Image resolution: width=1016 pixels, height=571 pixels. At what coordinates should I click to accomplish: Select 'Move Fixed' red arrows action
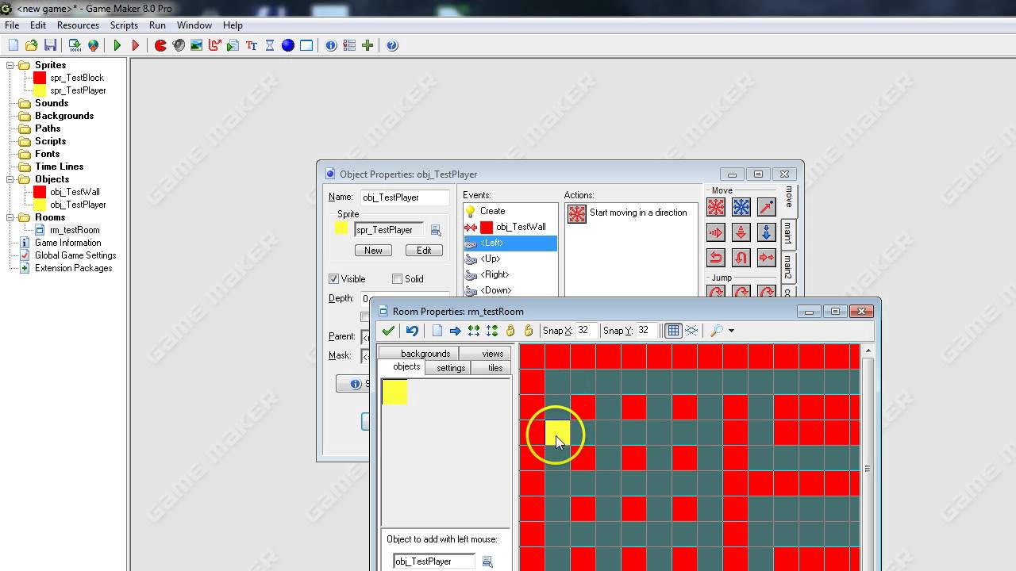(716, 207)
